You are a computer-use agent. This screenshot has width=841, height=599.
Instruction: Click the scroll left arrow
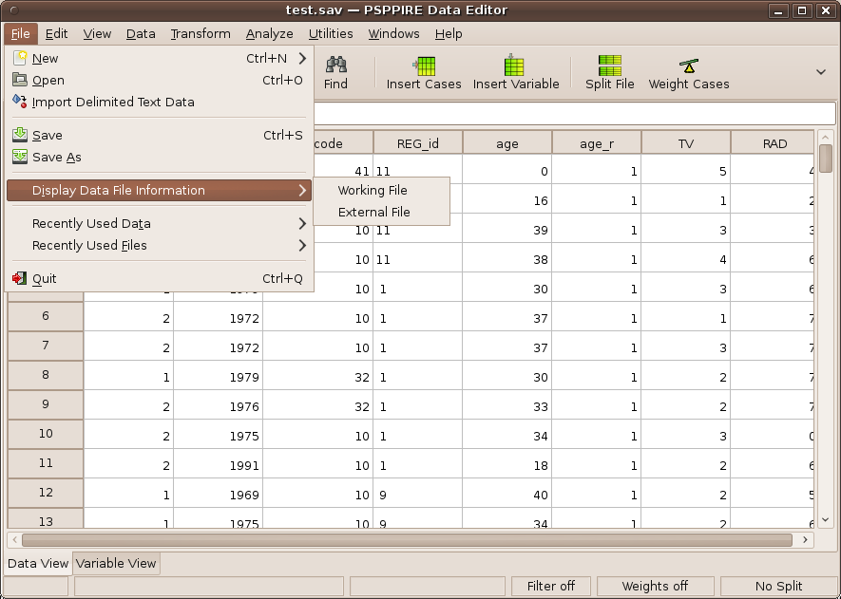pos(14,539)
